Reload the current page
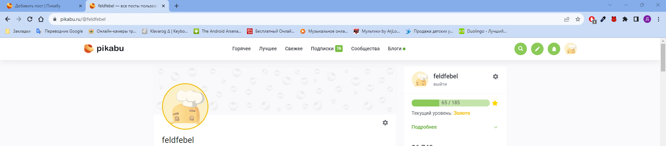 click(30, 19)
